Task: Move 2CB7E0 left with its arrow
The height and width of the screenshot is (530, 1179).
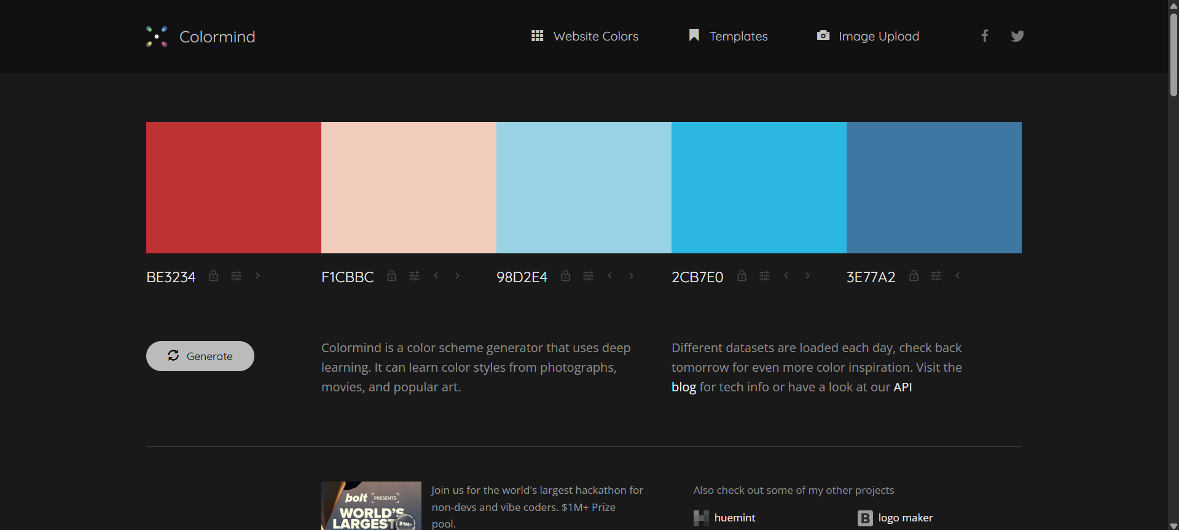Action: point(786,275)
